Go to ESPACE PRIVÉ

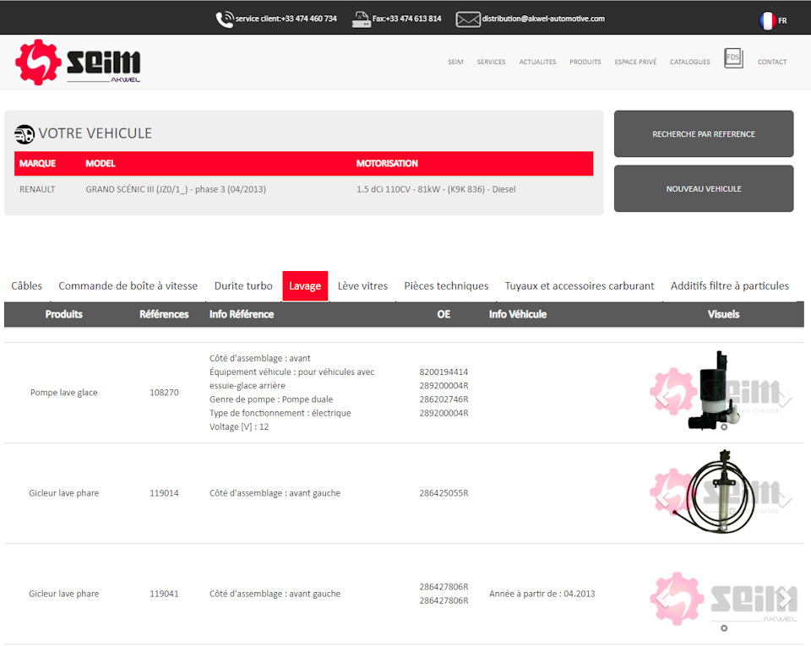coord(635,62)
